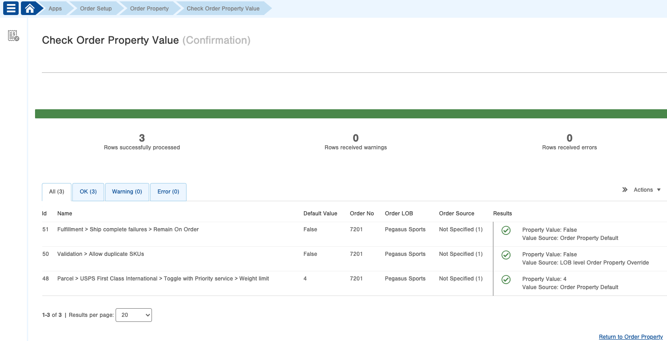
Task: Click the Default Value column header
Action: tap(320, 214)
